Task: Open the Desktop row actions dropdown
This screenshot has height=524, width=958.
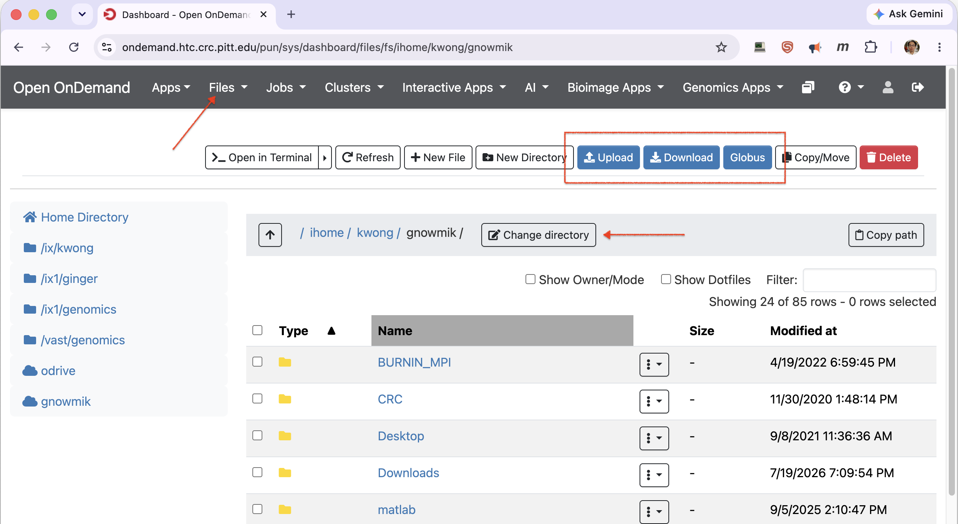Action: [x=654, y=438]
